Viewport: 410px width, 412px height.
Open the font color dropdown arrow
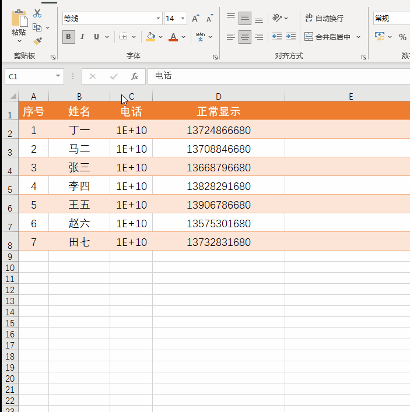pyautogui.click(x=183, y=37)
